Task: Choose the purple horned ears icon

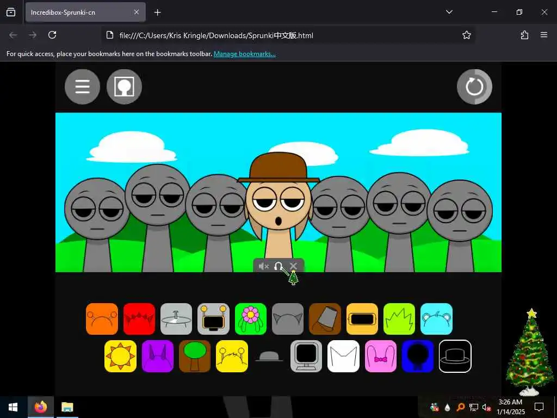Action: tap(158, 356)
